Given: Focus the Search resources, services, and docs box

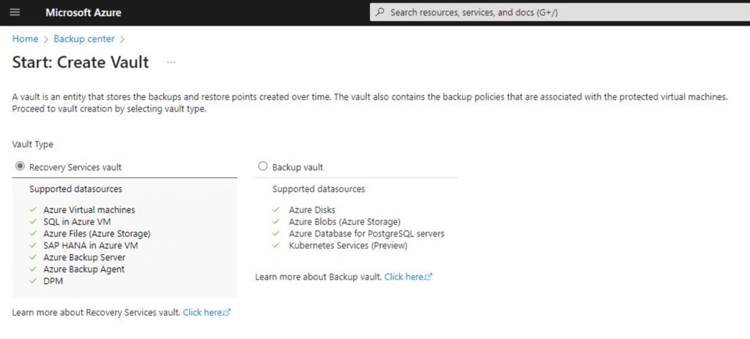Looking at the screenshot, I should [x=560, y=12].
